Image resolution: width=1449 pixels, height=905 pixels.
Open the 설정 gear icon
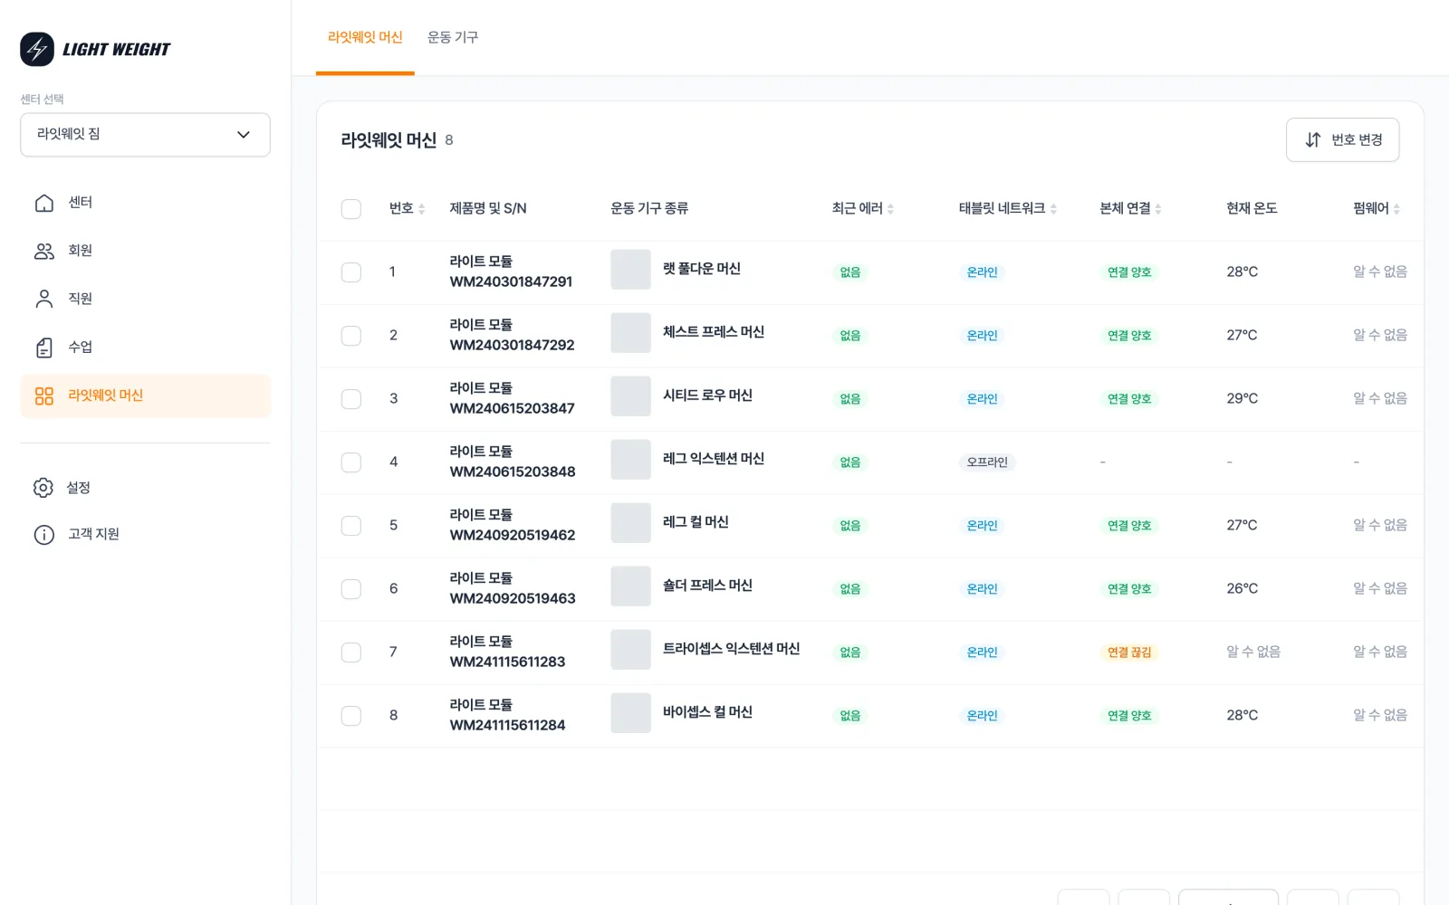[x=43, y=488]
